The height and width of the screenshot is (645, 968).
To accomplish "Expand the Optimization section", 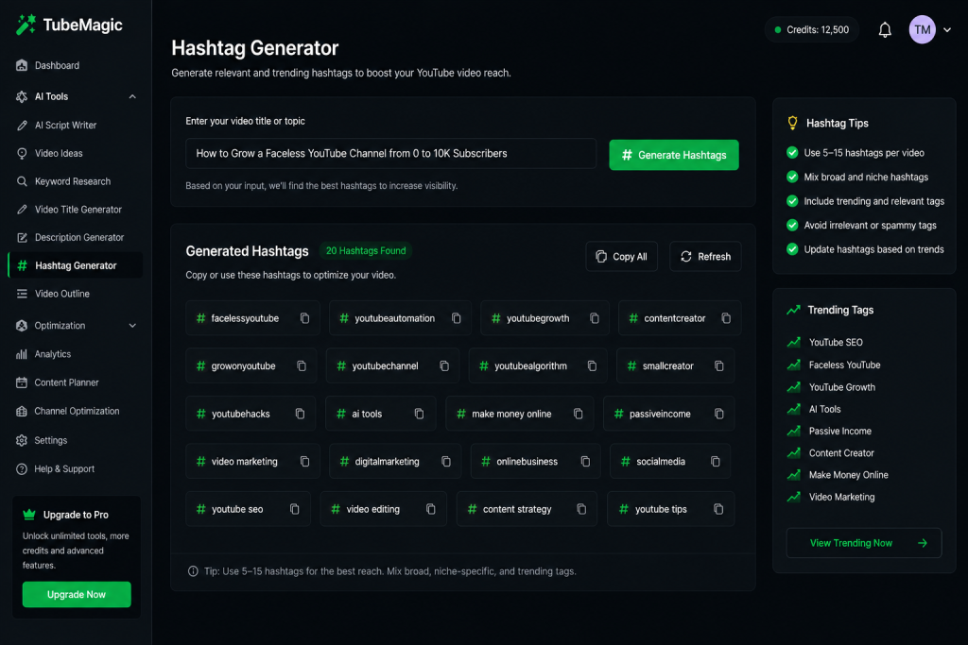I will pyautogui.click(x=132, y=326).
